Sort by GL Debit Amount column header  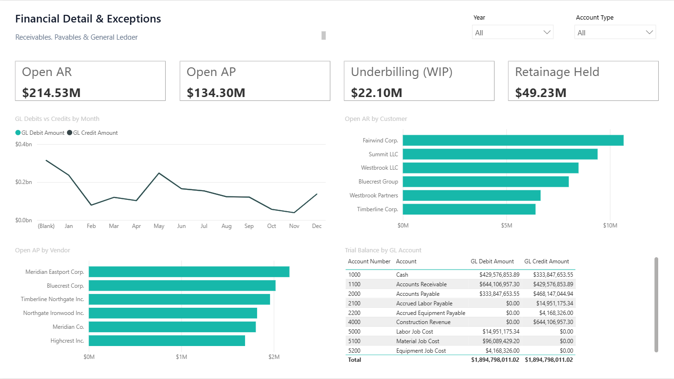pyautogui.click(x=492, y=261)
